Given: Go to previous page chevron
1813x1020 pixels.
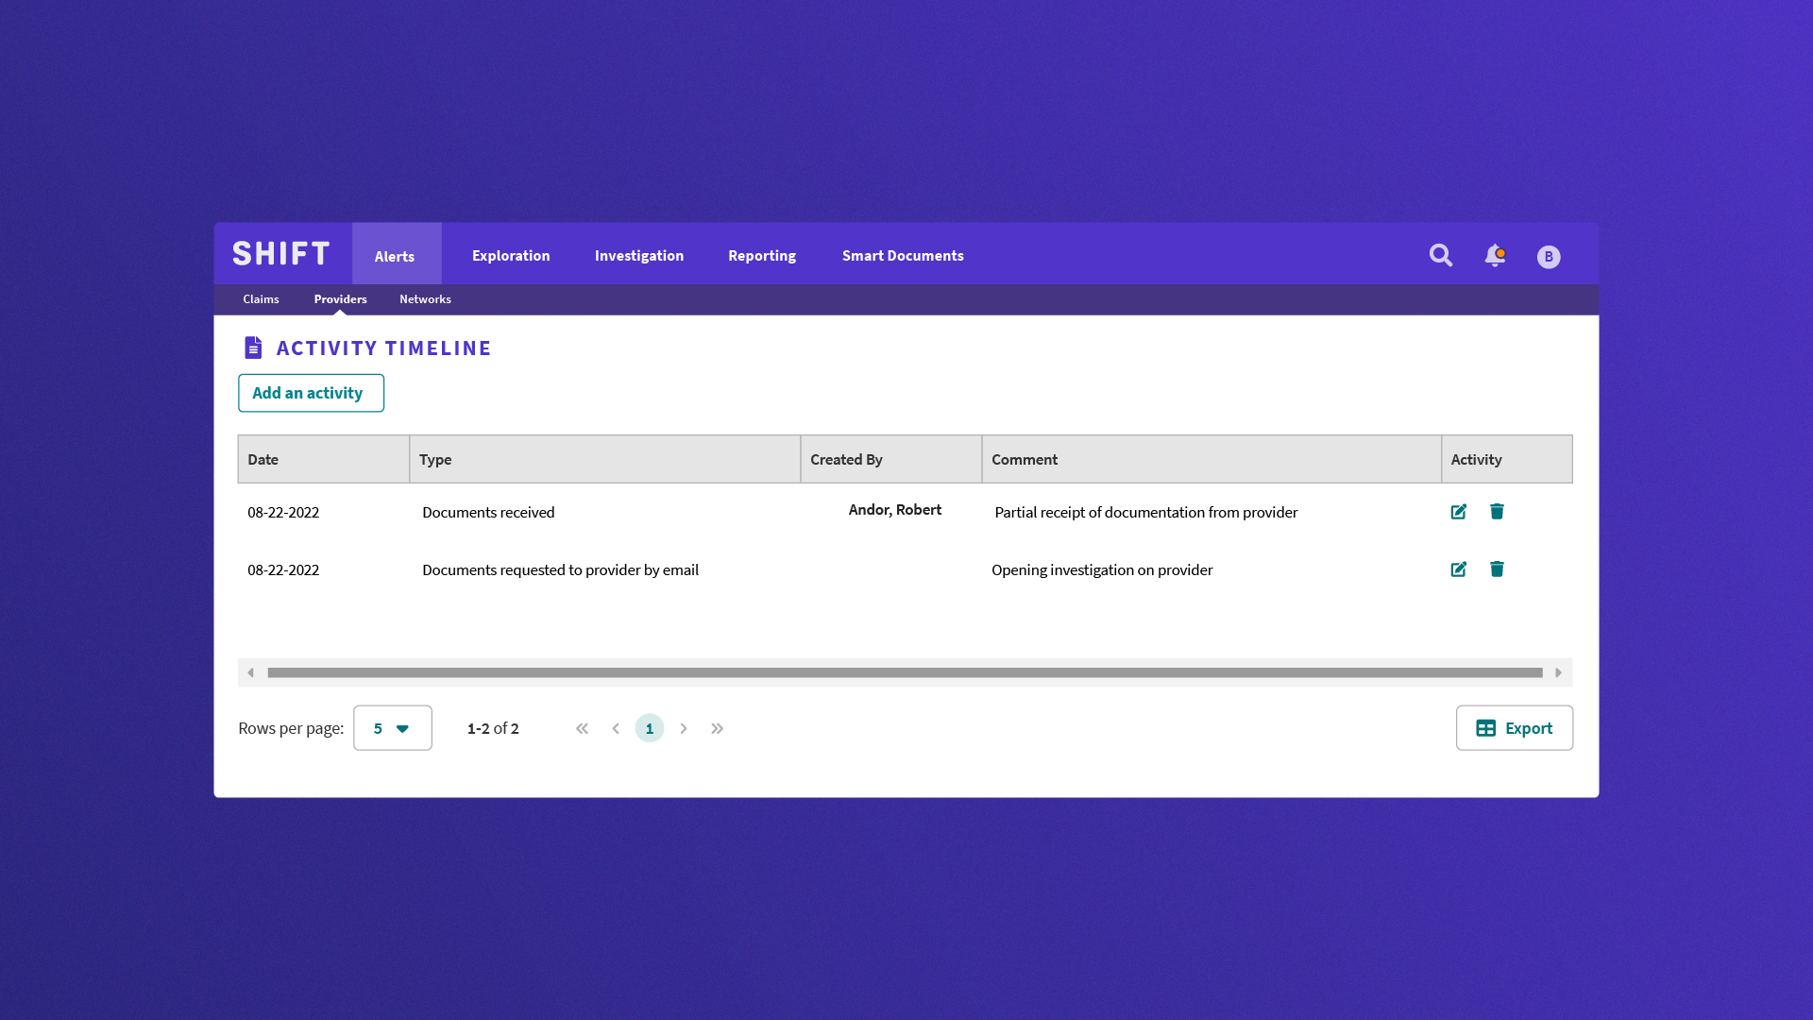Looking at the screenshot, I should 616,728.
